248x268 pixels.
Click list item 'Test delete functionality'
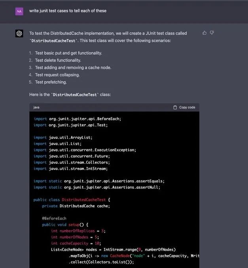click(58, 60)
